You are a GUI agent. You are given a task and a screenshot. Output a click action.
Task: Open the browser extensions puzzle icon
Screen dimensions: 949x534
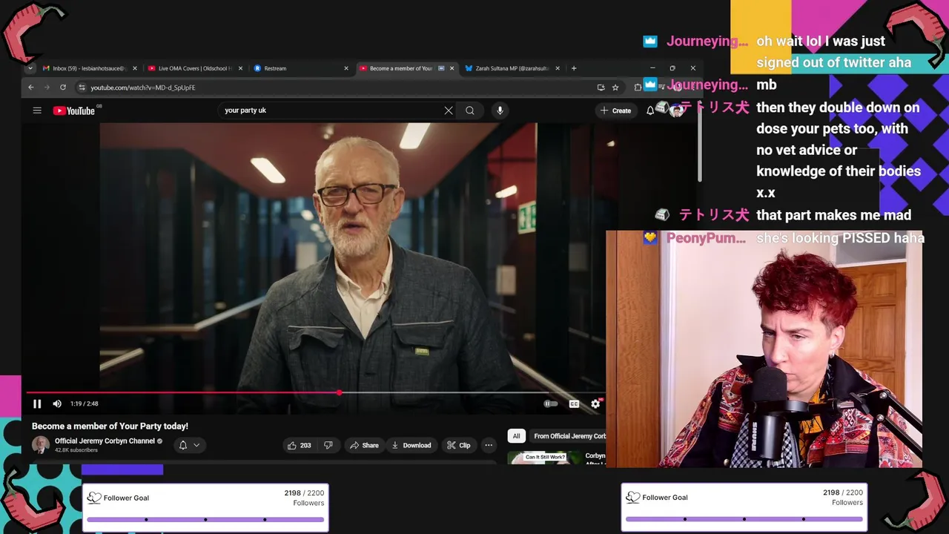pos(638,88)
